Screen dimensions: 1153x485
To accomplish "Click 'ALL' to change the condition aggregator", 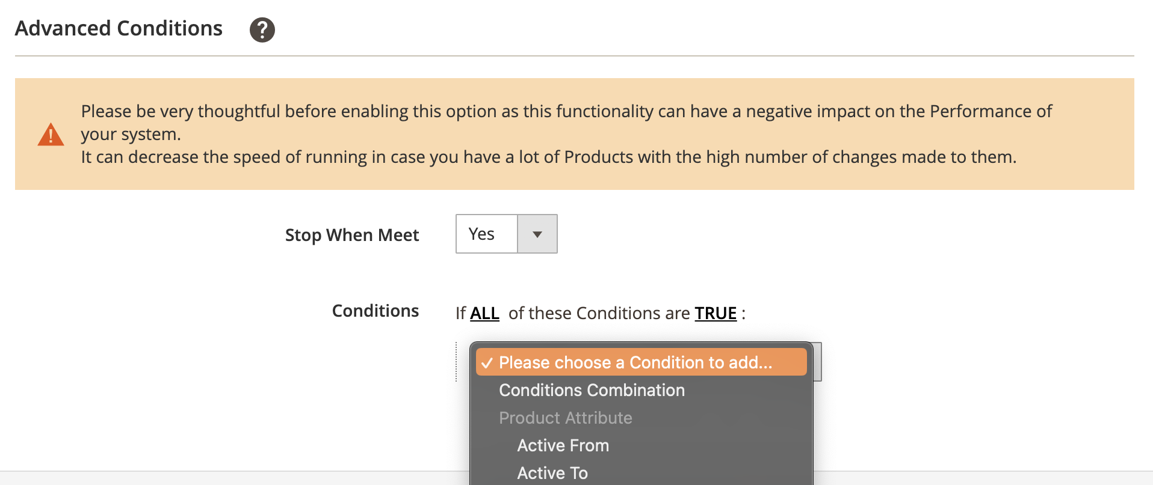I will coord(484,313).
